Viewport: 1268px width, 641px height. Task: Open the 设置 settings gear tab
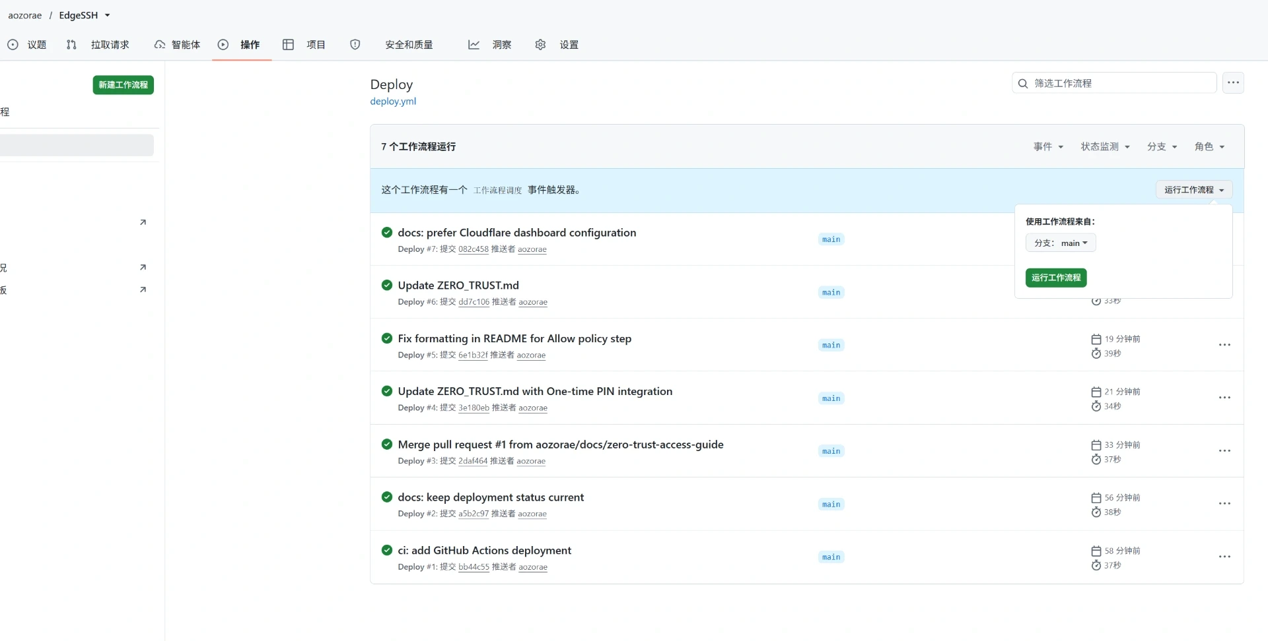(x=557, y=45)
